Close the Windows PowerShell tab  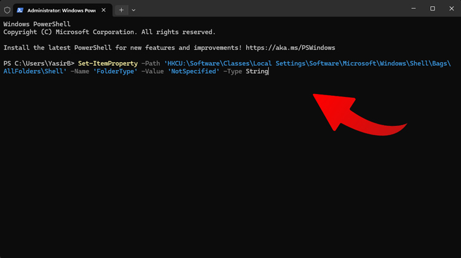click(103, 10)
